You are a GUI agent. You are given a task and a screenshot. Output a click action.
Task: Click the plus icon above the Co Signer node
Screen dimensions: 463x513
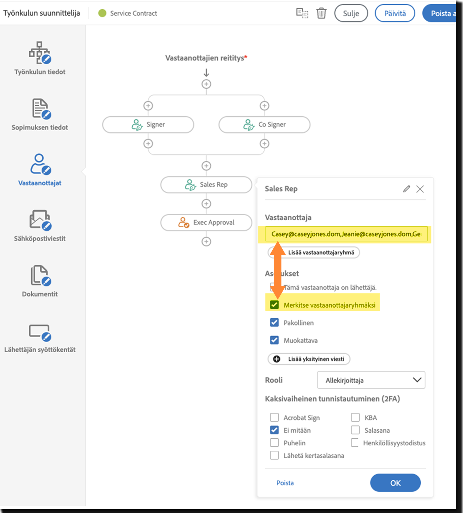pos(264,106)
